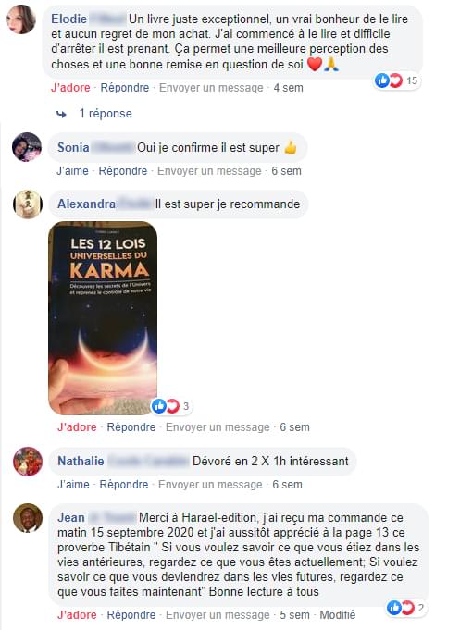Toggle J'adore on Alexandra's comment
This screenshot has width=460, height=630.
tap(77, 427)
